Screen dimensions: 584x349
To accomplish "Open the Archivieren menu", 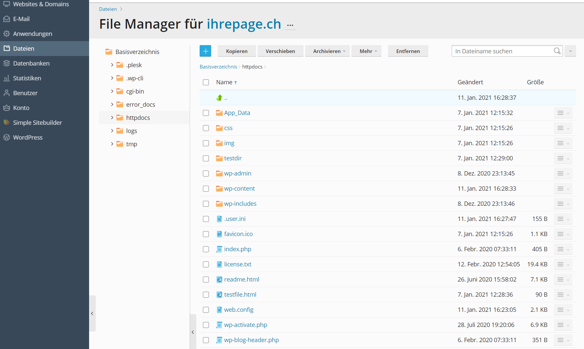I will click(327, 51).
